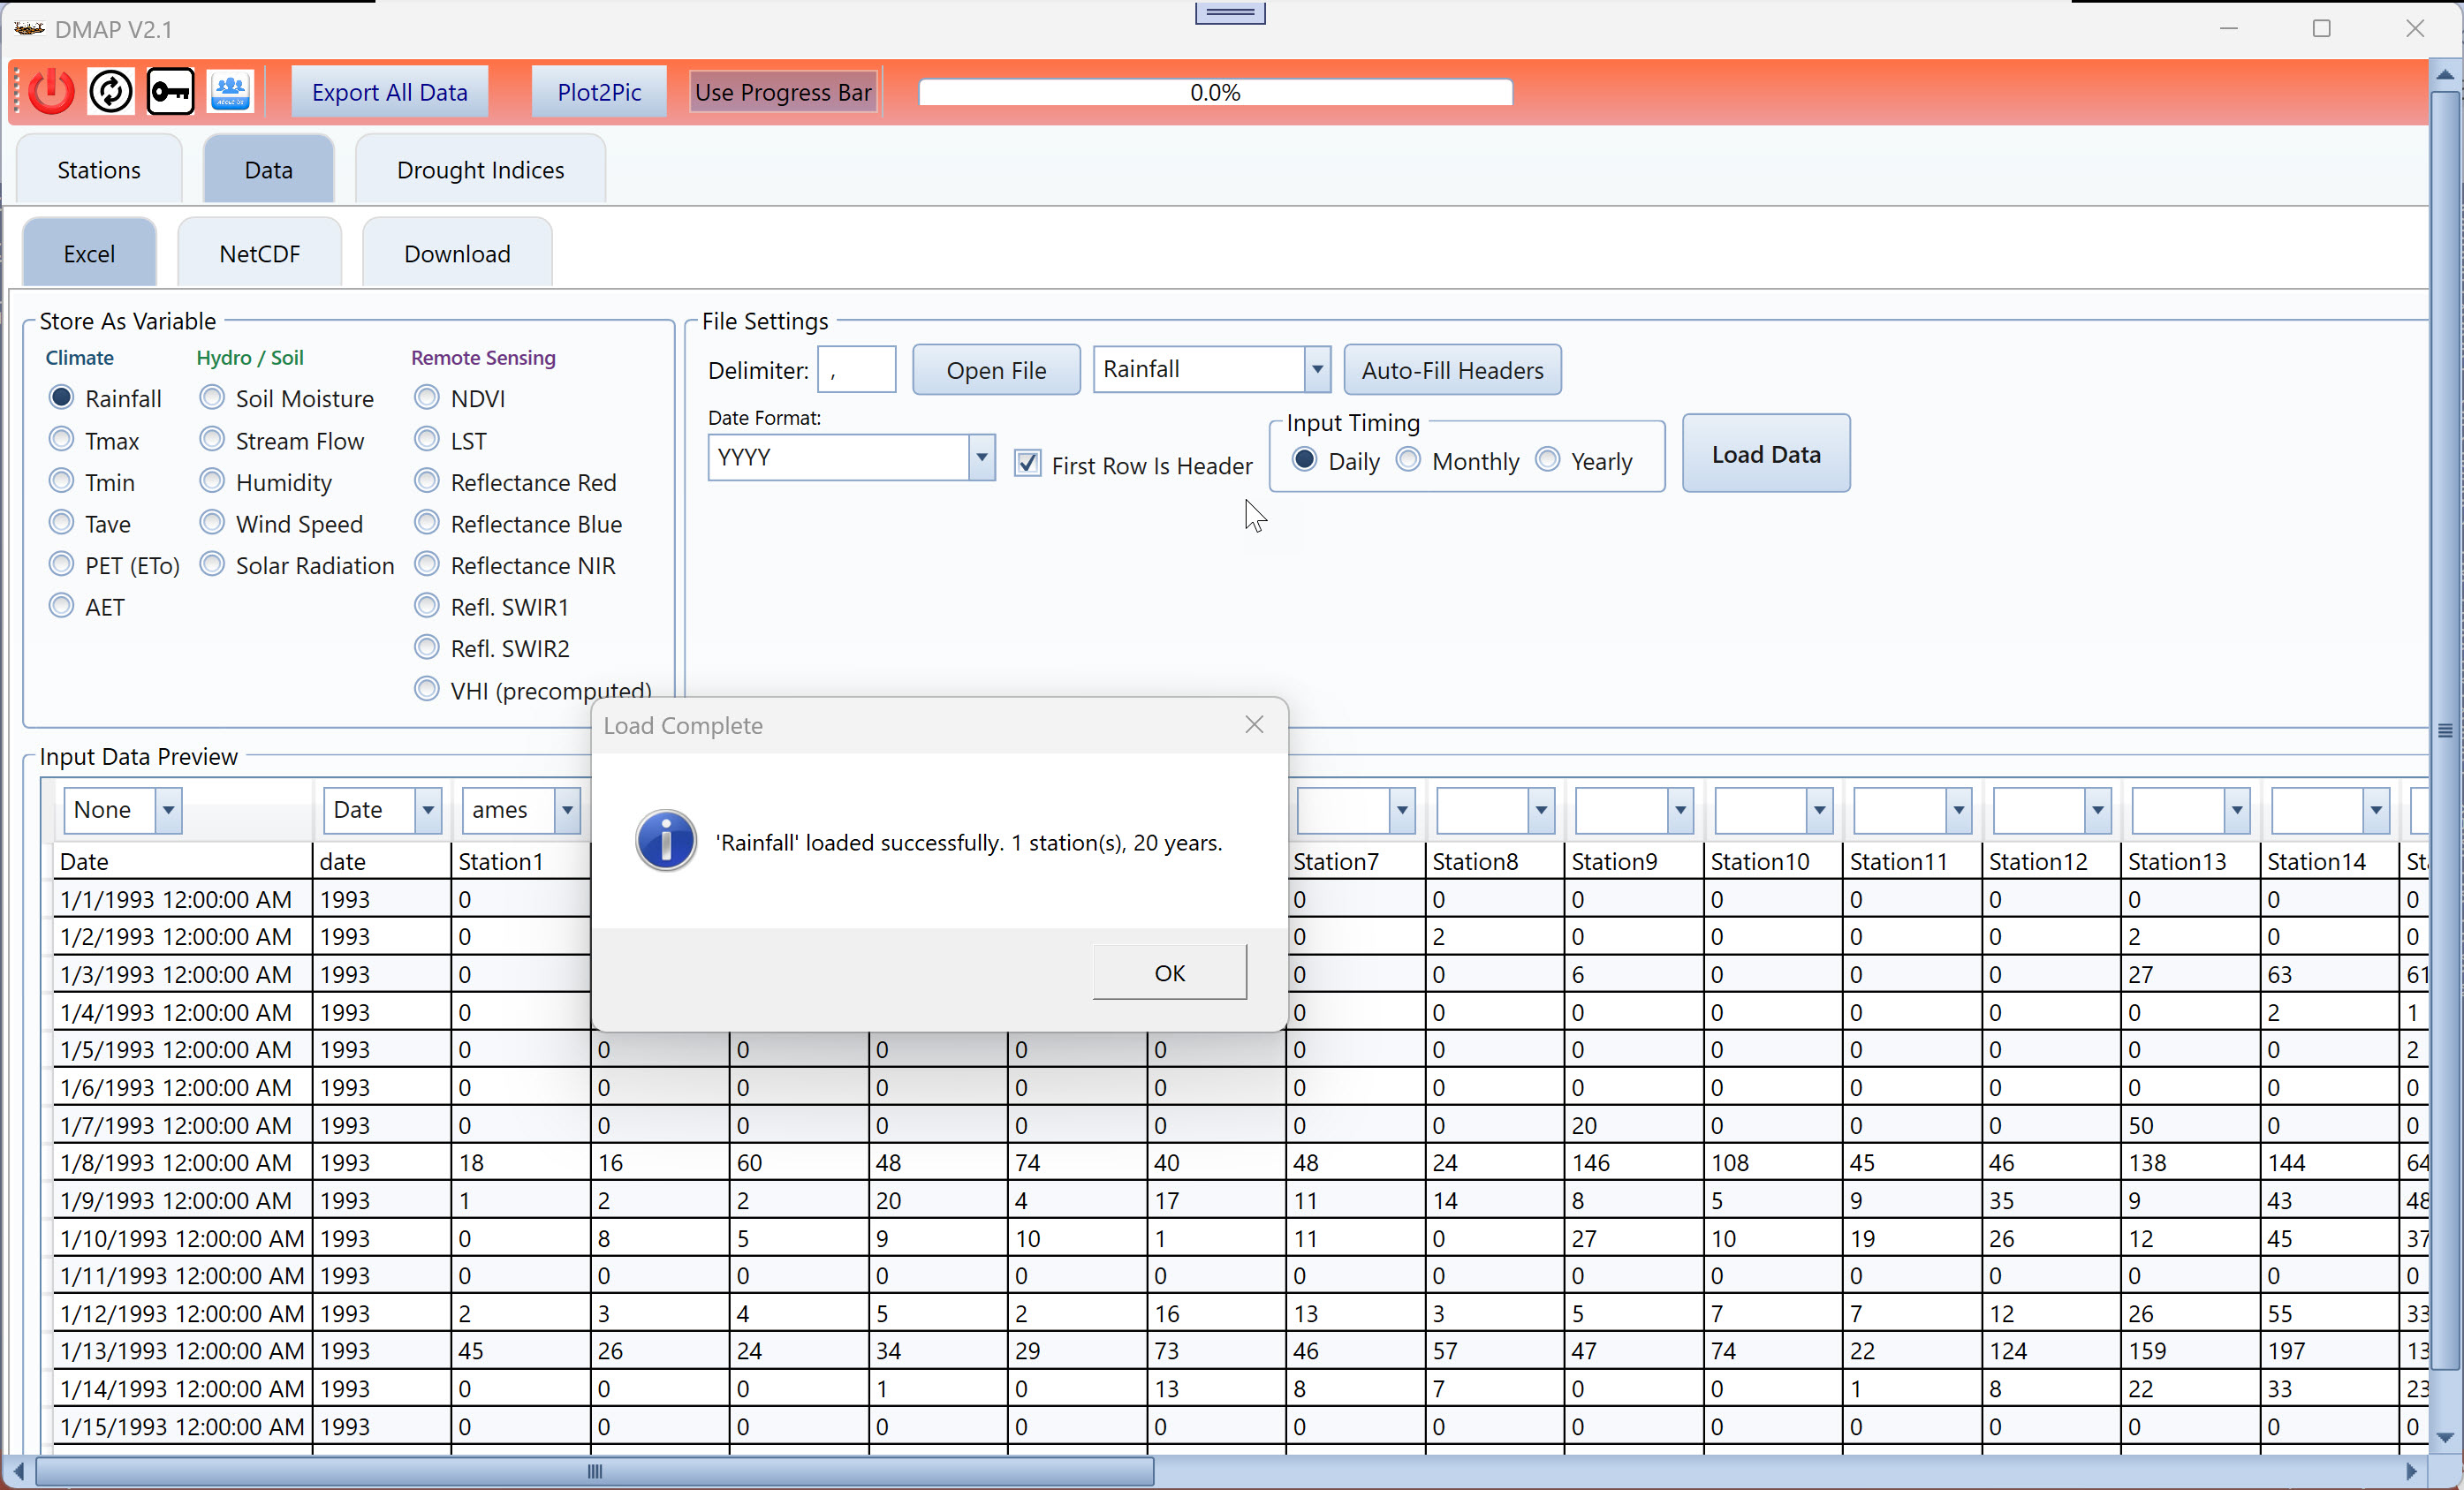Open the dropdown above Station10 column
This screenshot has height=1490, width=2464.
click(x=1819, y=810)
